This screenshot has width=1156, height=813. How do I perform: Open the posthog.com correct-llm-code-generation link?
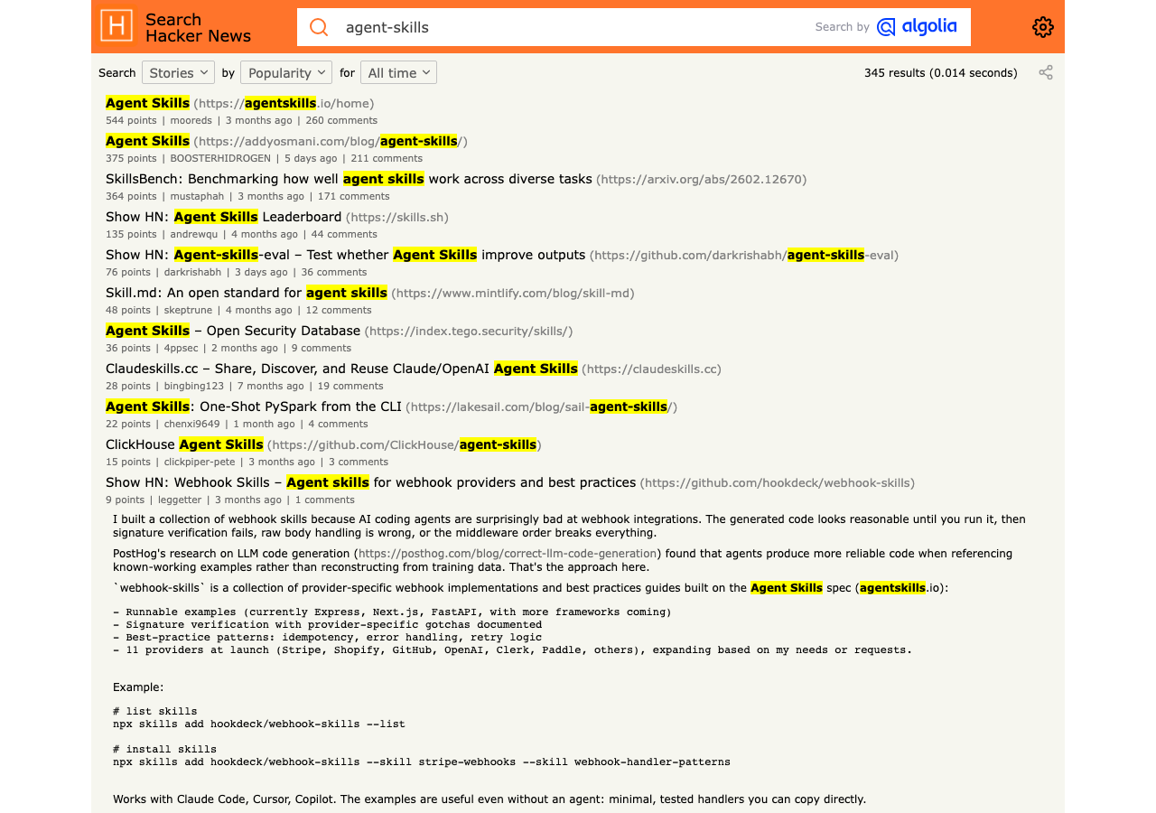[x=508, y=554]
